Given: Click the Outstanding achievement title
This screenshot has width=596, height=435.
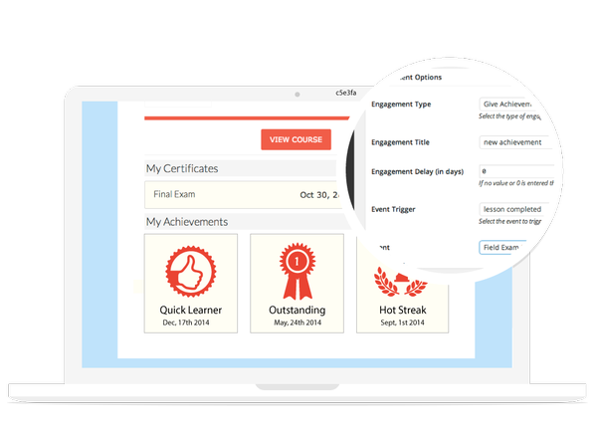Looking at the screenshot, I should pos(298,311).
